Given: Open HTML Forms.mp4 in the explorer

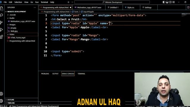Looking at the screenshot, I should point(18,38).
